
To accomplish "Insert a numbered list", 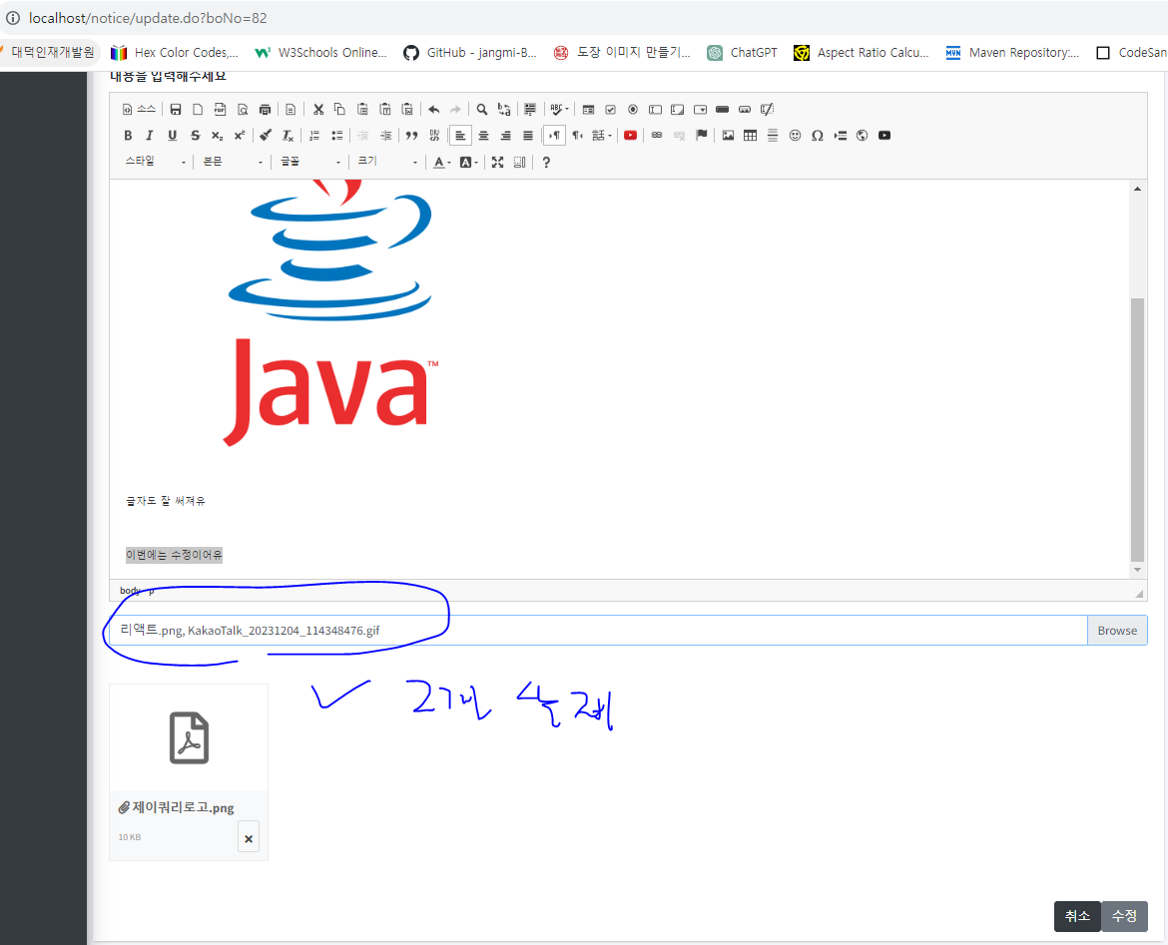I will click(x=314, y=136).
